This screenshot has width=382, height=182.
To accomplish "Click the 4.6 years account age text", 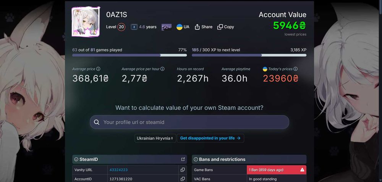I will coord(147,27).
